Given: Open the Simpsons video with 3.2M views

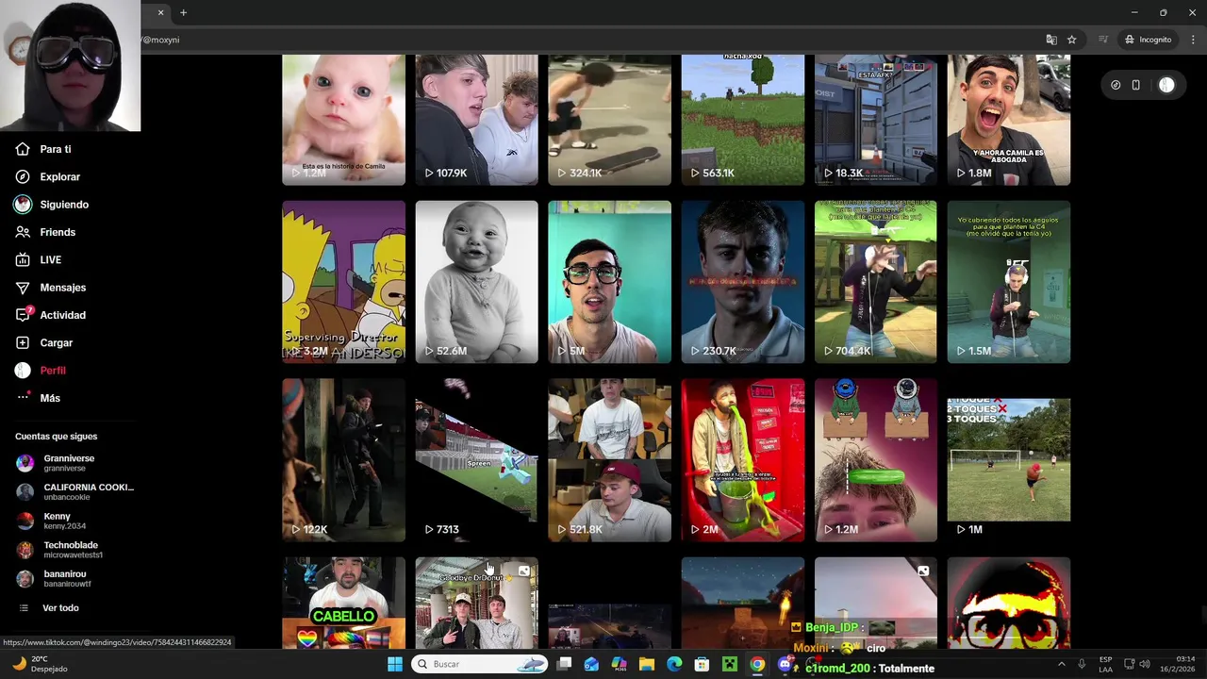Looking at the screenshot, I should 343,282.
